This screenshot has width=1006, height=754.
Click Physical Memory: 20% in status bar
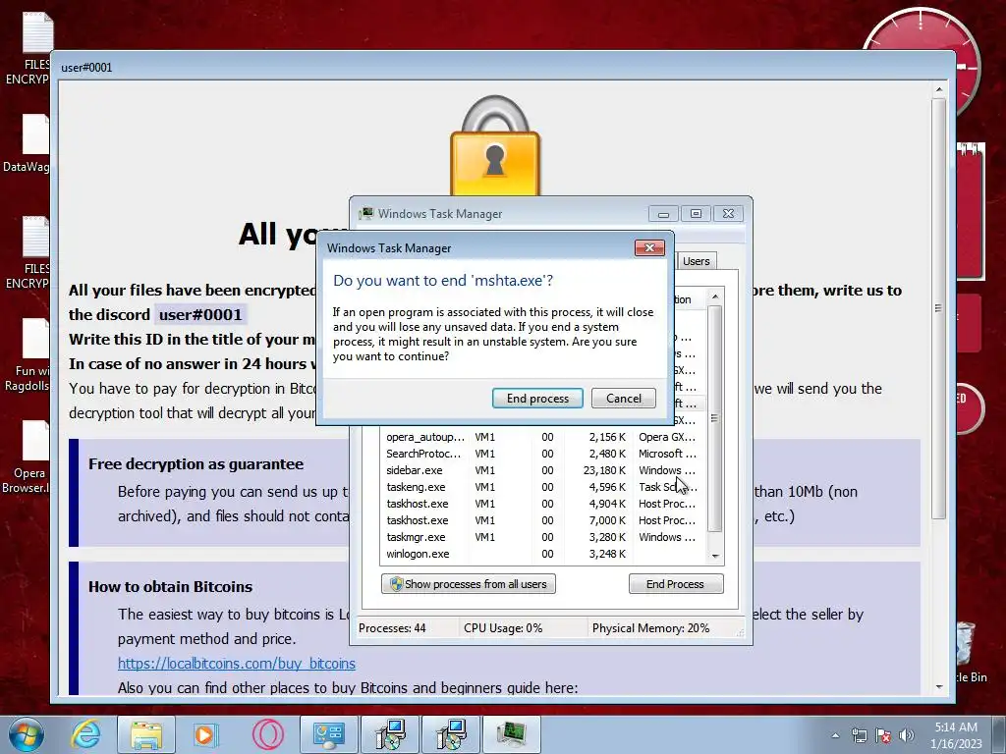tap(650, 628)
